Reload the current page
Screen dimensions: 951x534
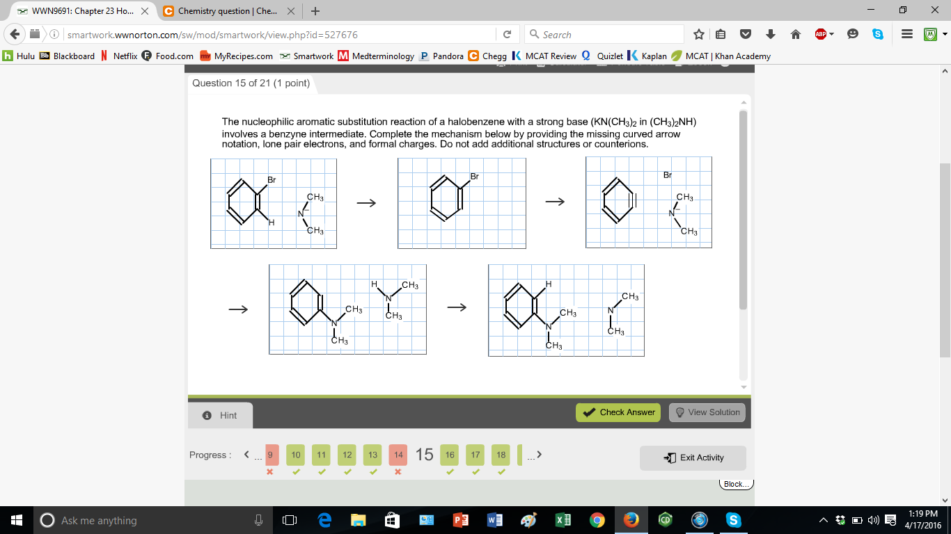(508, 34)
